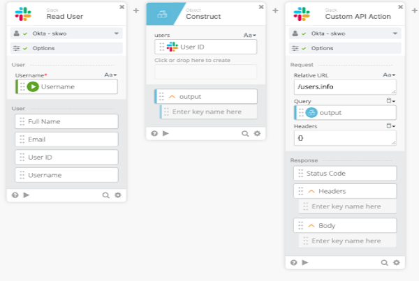Viewport: 419px width, 281px height.
Task: Open the Aa type dropdown next to Username
Action: click(x=110, y=75)
